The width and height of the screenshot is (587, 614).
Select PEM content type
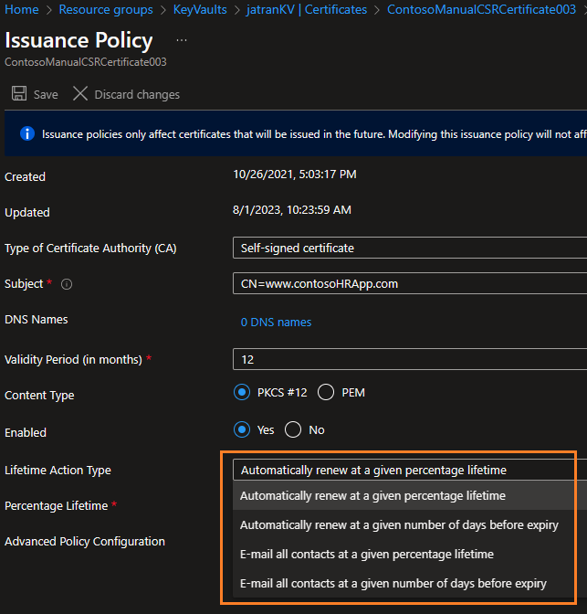tap(326, 393)
